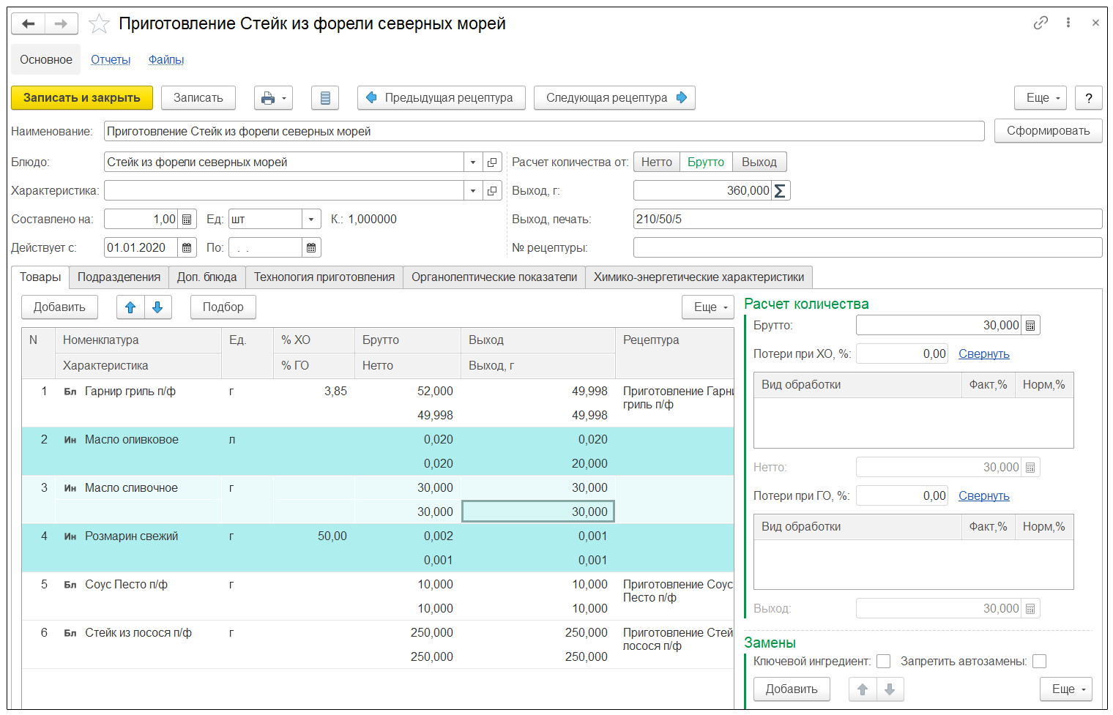This screenshot has height=715, width=1113.
Task: Expand the Блюдо dropdown list
Action: [x=473, y=162]
